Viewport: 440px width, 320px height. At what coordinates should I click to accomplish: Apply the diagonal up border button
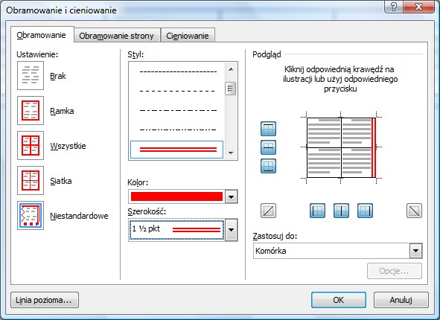click(x=268, y=211)
